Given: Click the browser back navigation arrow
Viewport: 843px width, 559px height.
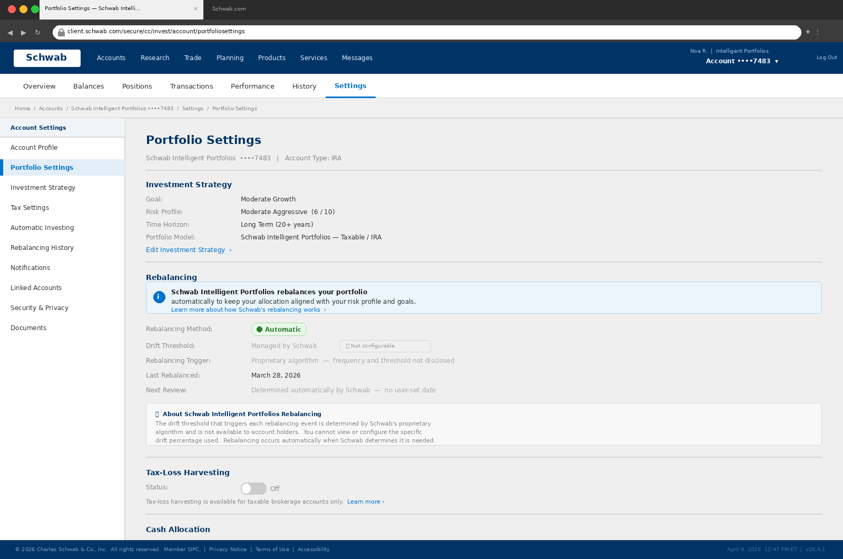Looking at the screenshot, I should coord(9,32).
